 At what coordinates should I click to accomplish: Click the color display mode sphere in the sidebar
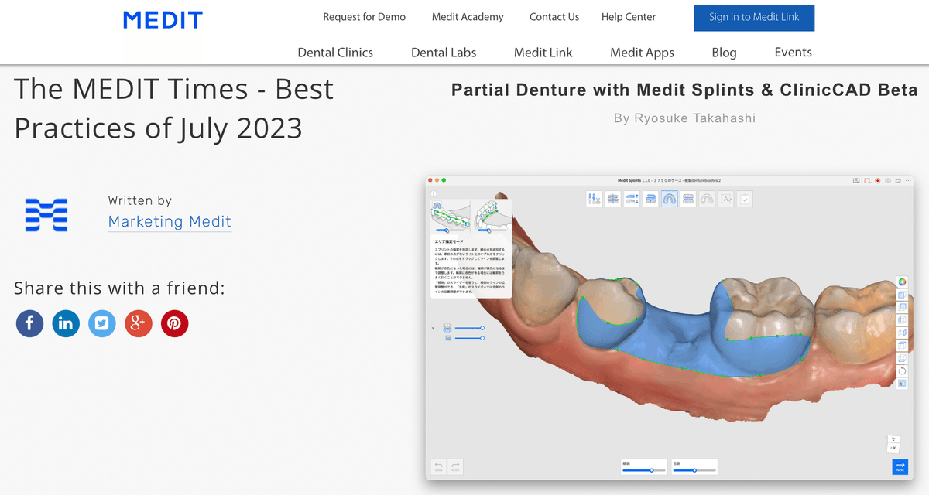coord(901,282)
